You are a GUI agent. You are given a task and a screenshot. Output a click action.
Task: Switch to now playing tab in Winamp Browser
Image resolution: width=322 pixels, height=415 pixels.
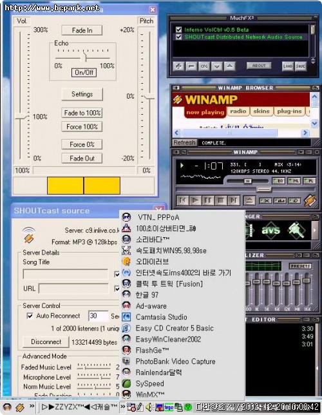click(x=205, y=112)
